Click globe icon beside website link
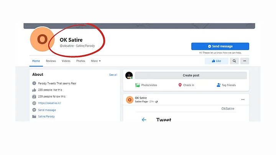The image size is (276, 155). 34,103
